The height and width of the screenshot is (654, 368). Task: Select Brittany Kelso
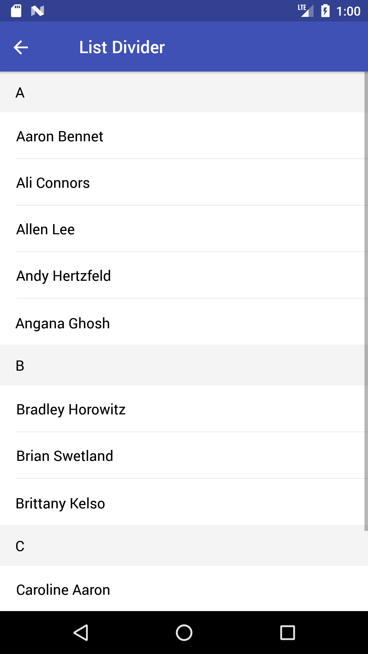pos(61,503)
